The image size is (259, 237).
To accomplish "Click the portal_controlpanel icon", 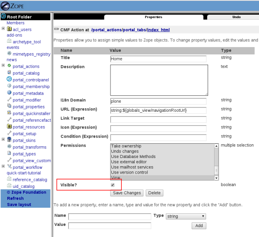I will coord(9,79).
